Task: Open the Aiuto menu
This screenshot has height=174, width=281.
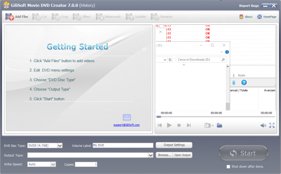Action: 242,75
